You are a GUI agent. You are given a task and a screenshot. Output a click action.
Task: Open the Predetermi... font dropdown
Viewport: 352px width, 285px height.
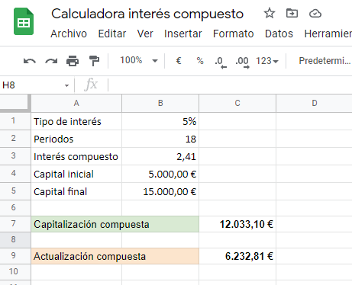click(x=325, y=61)
